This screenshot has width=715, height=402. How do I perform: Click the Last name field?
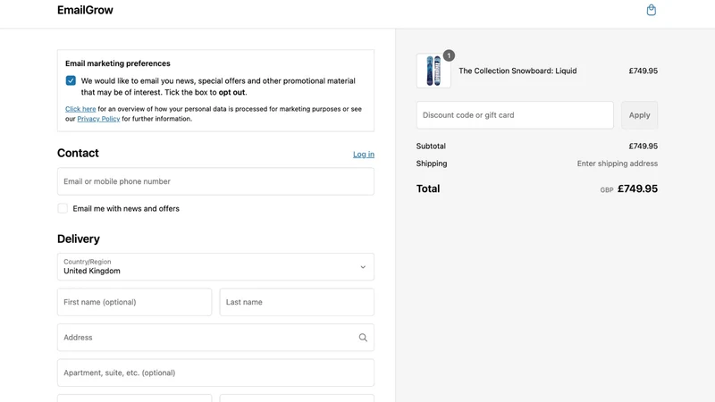click(297, 302)
